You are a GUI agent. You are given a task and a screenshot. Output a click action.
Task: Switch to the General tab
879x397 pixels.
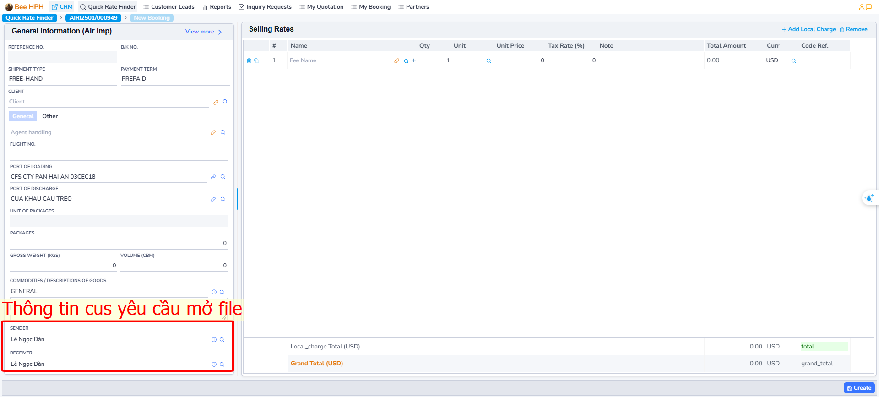tap(23, 116)
